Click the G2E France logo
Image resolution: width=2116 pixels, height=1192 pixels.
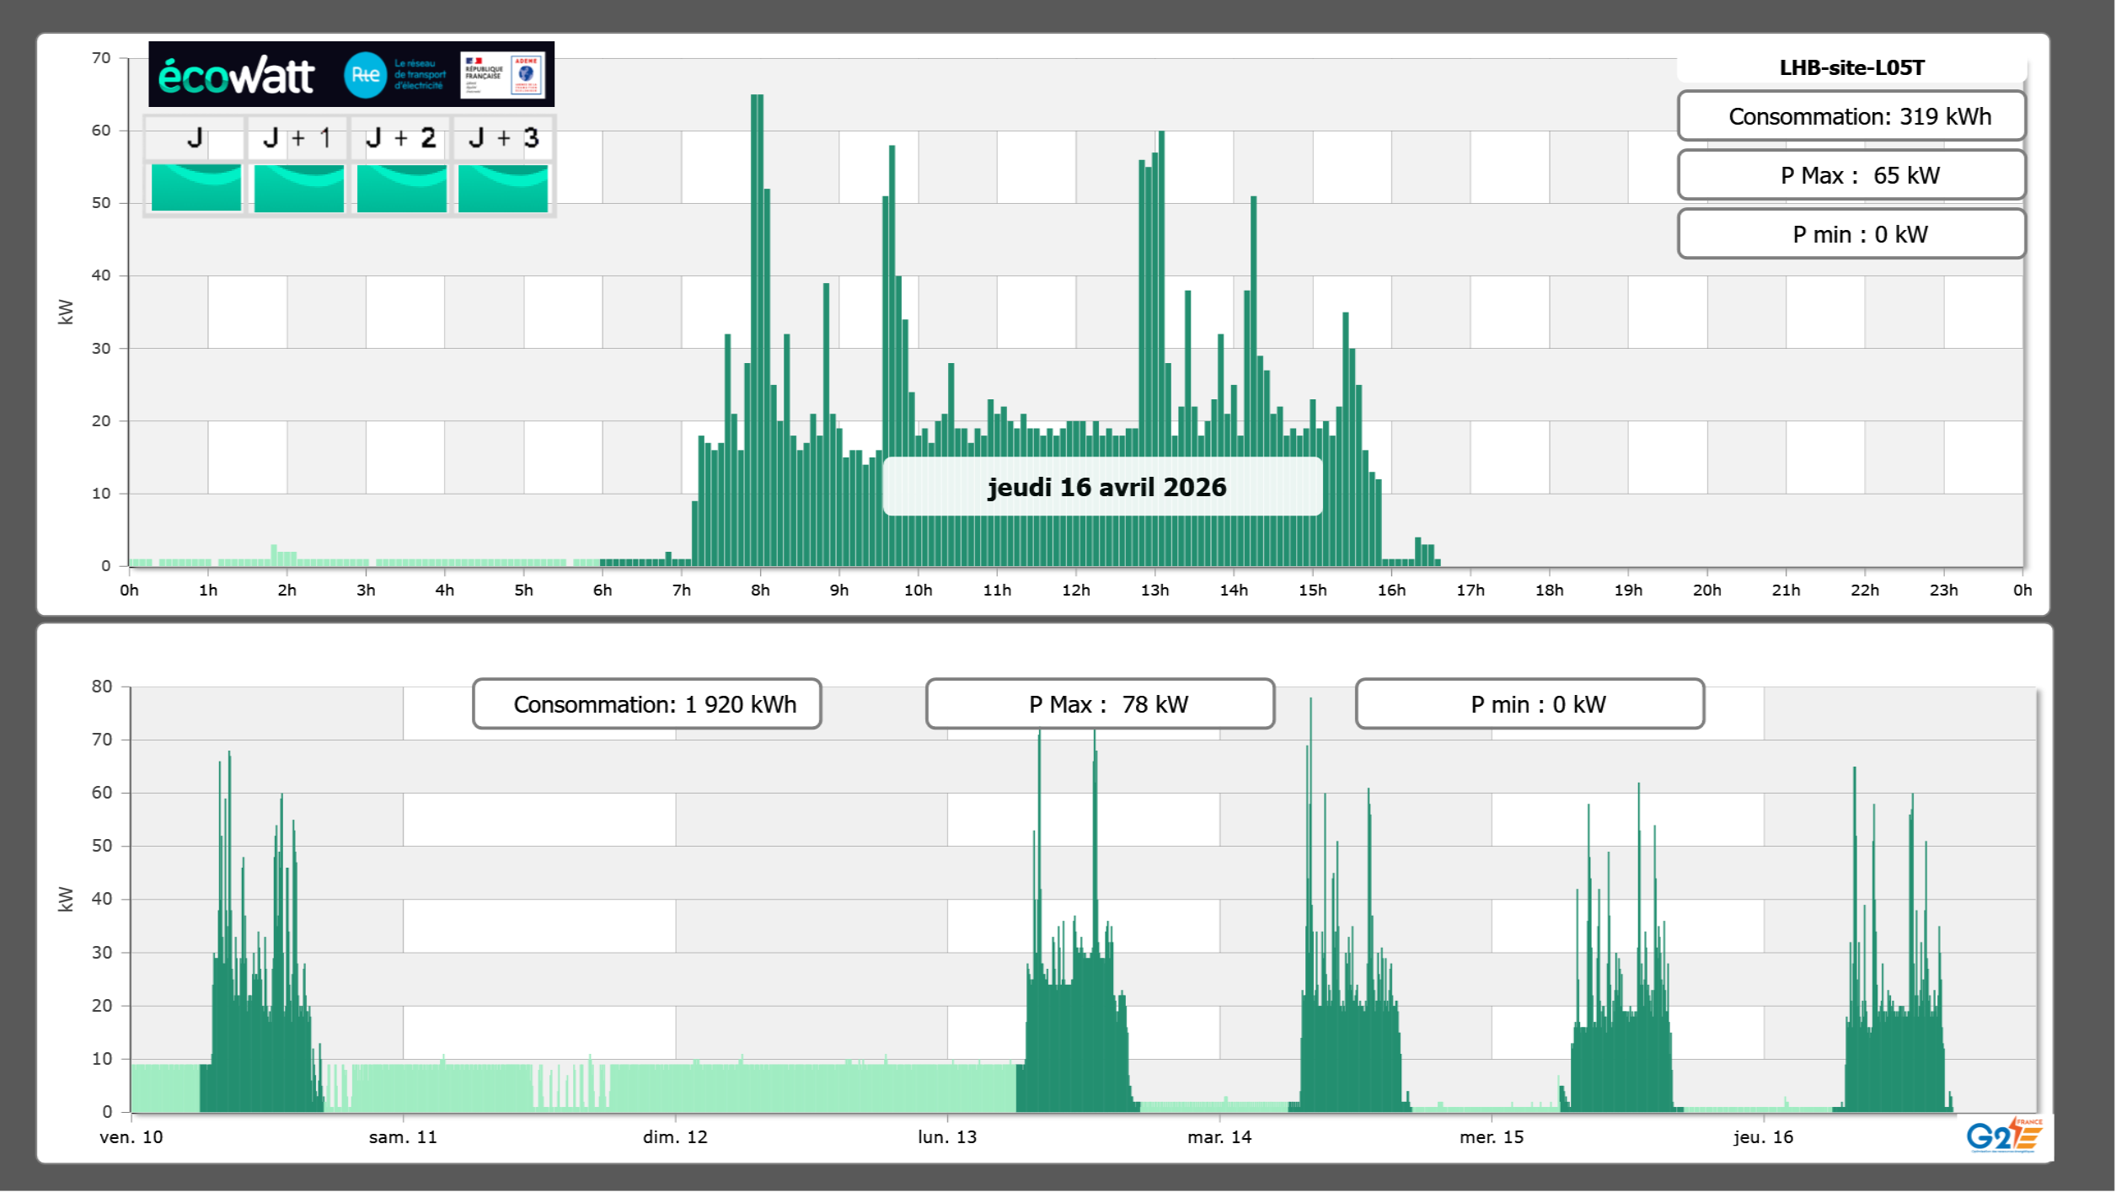coord(2003,1136)
